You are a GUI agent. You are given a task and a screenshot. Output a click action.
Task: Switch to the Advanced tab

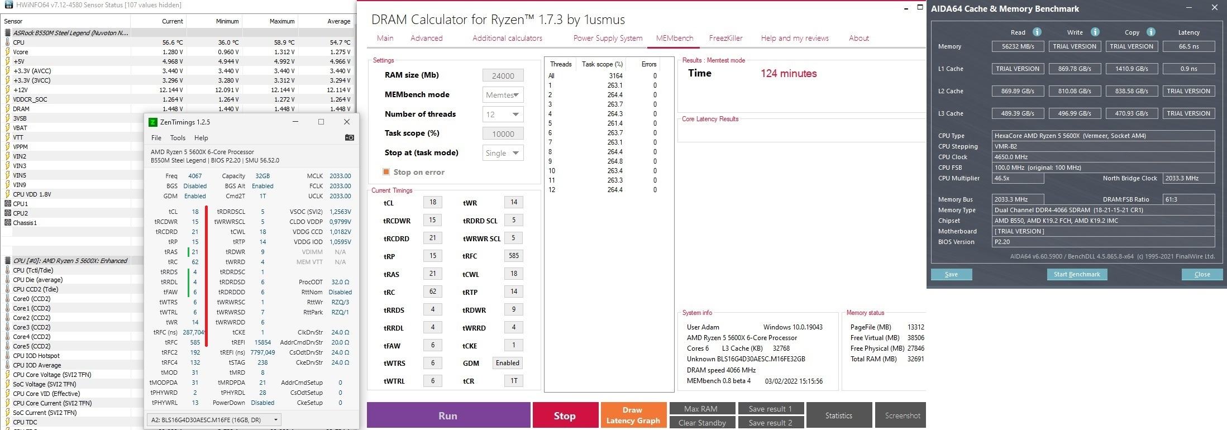(426, 39)
